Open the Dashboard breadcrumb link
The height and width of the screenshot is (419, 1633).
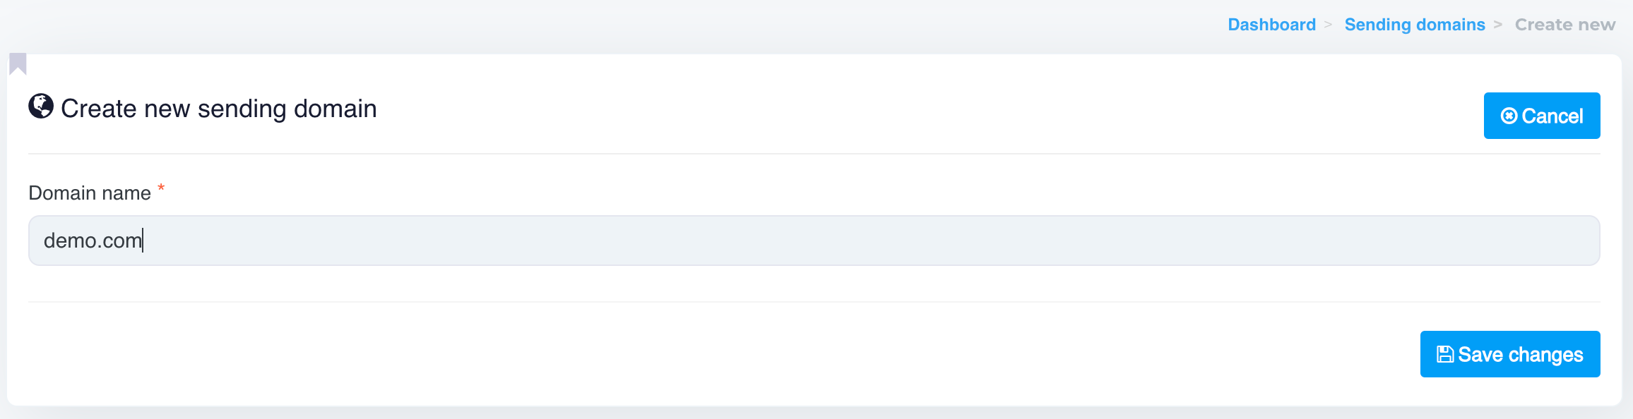(x=1271, y=25)
